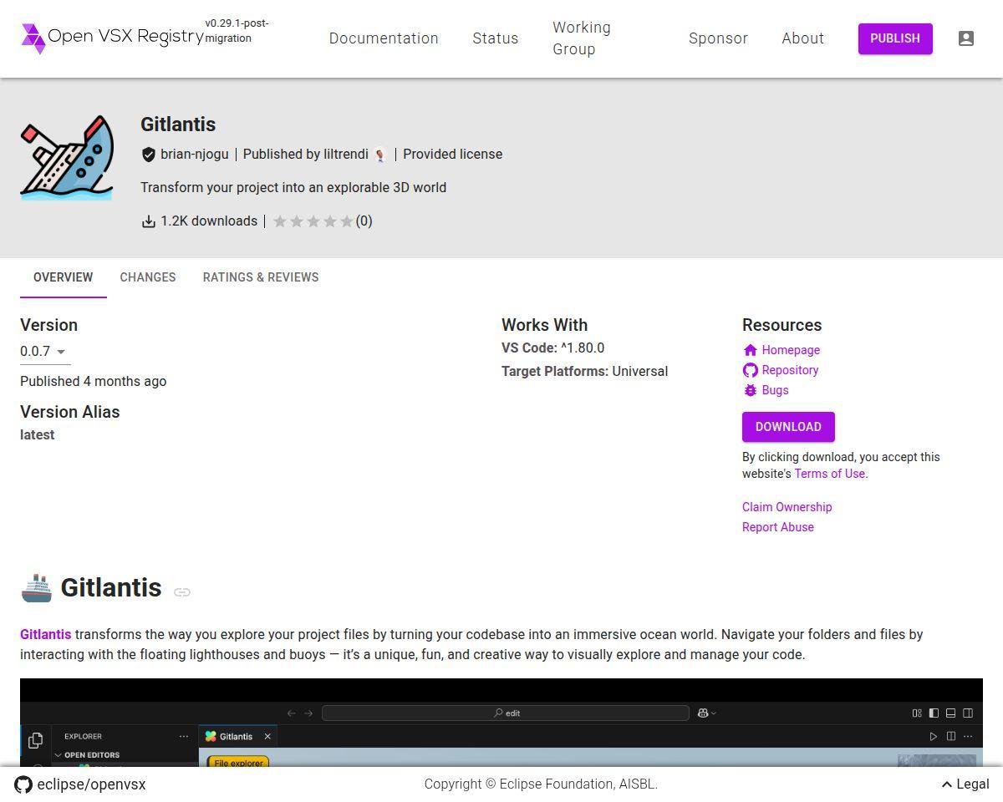Screen dimensions: 1003x802
Task: Switch to the Changes tab
Action: tap(148, 277)
